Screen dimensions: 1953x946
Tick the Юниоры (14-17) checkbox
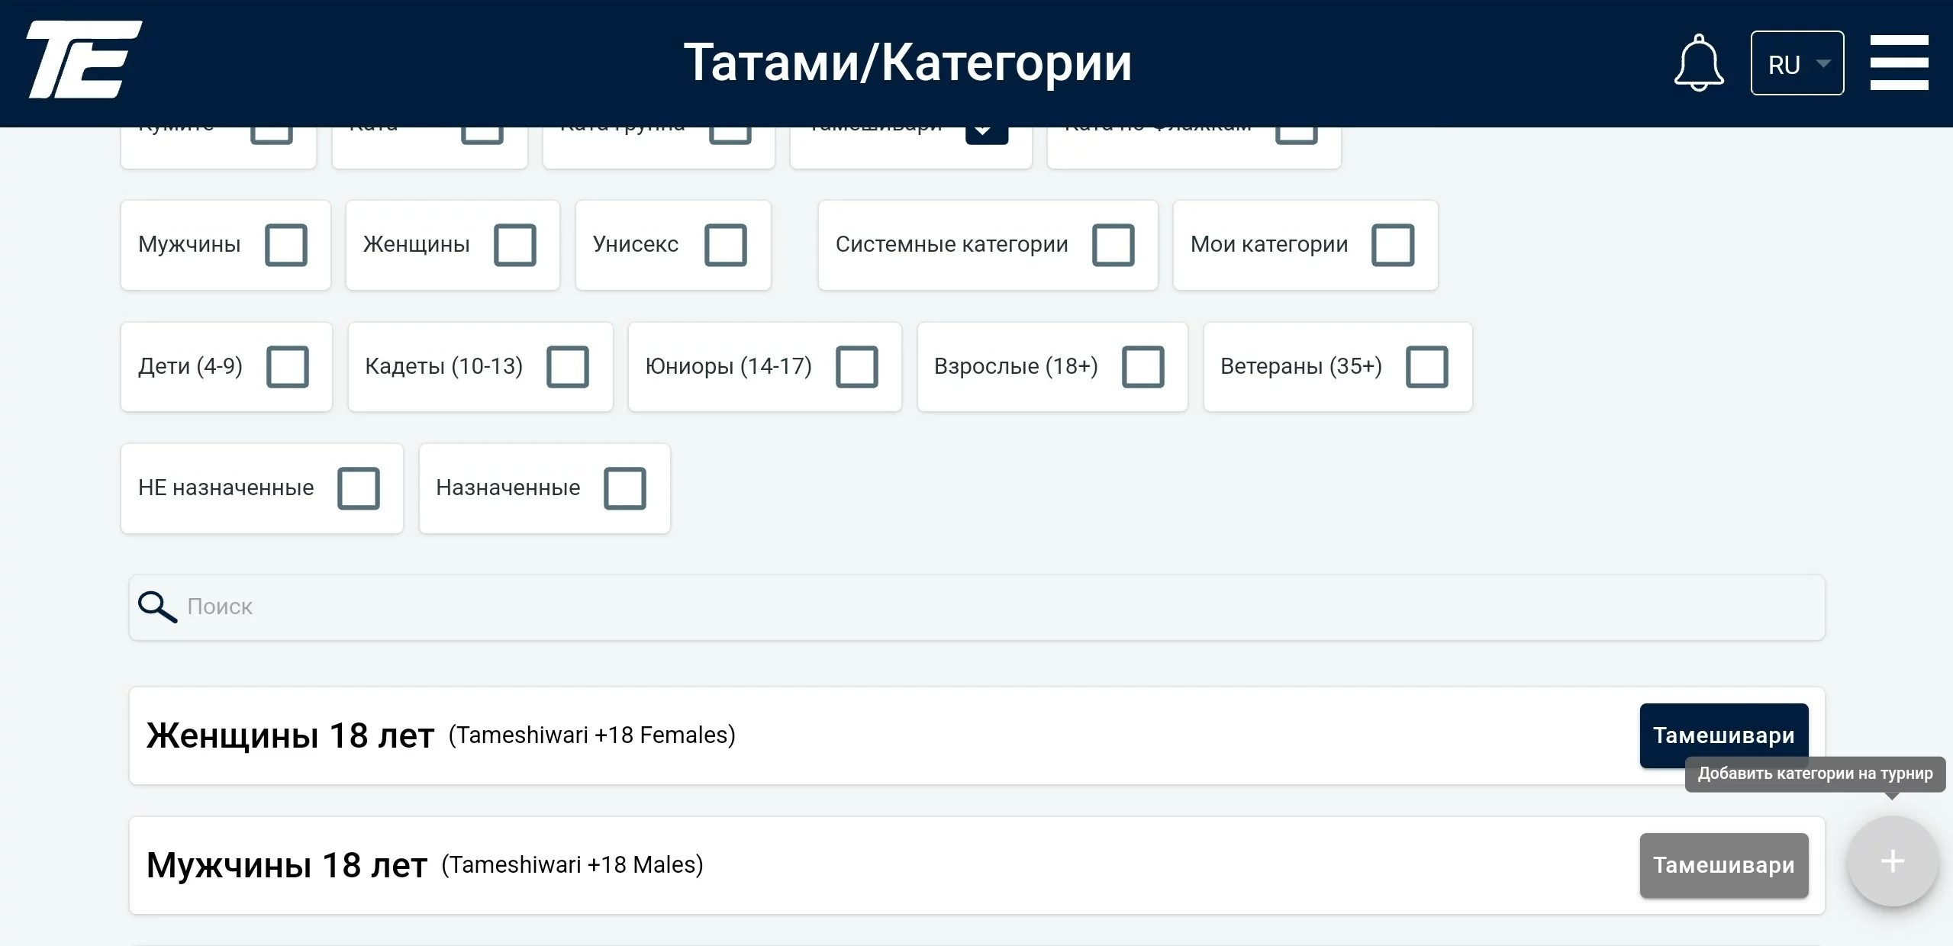coord(857,367)
